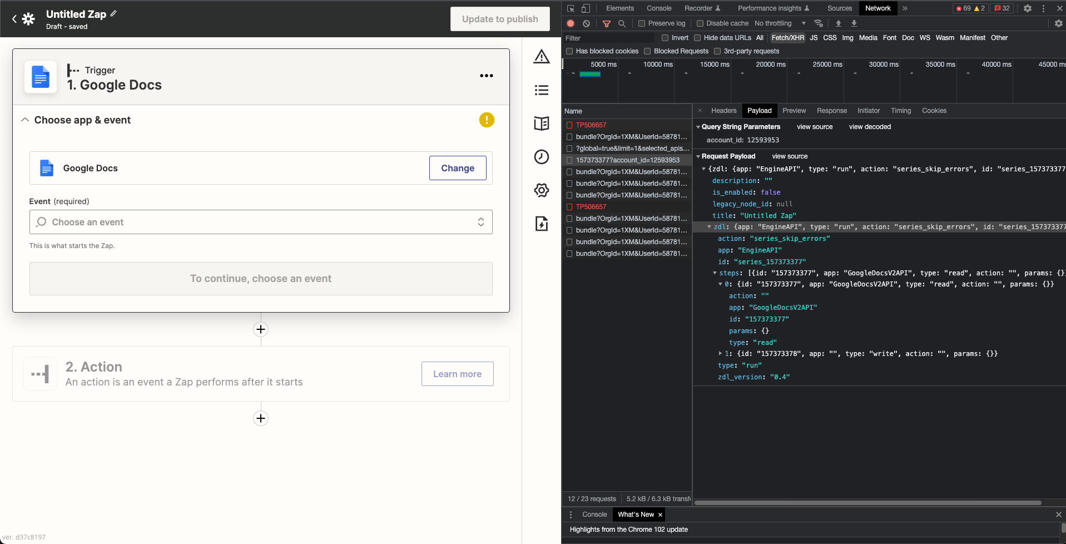Tick the checkbox for 157373377?account_id request

point(569,160)
